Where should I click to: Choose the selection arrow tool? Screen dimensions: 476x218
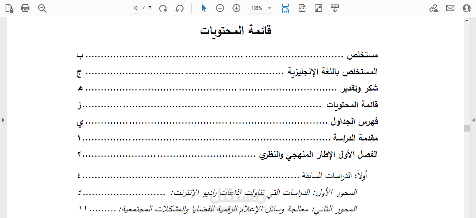click(x=204, y=8)
